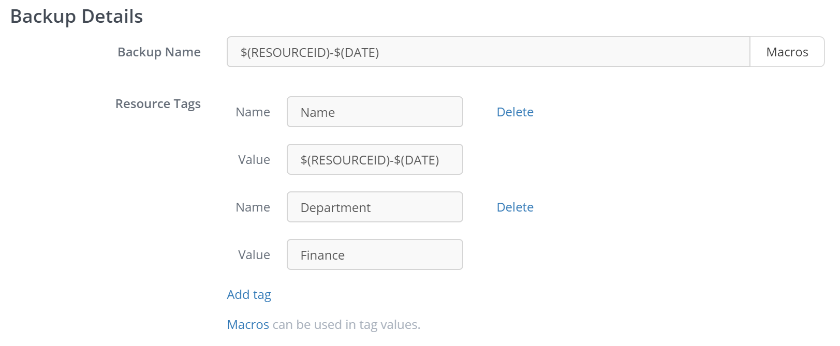Viewport: 840px width, 346px height.
Task: Click the Macros button beside Backup Name
Action: pyautogui.click(x=787, y=52)
